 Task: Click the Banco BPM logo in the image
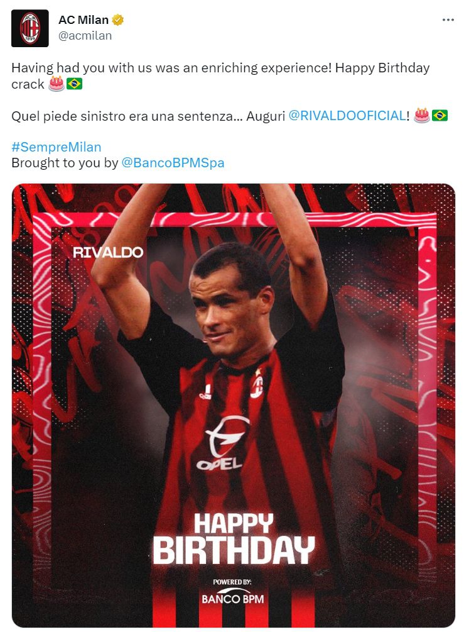click(232, 593)
